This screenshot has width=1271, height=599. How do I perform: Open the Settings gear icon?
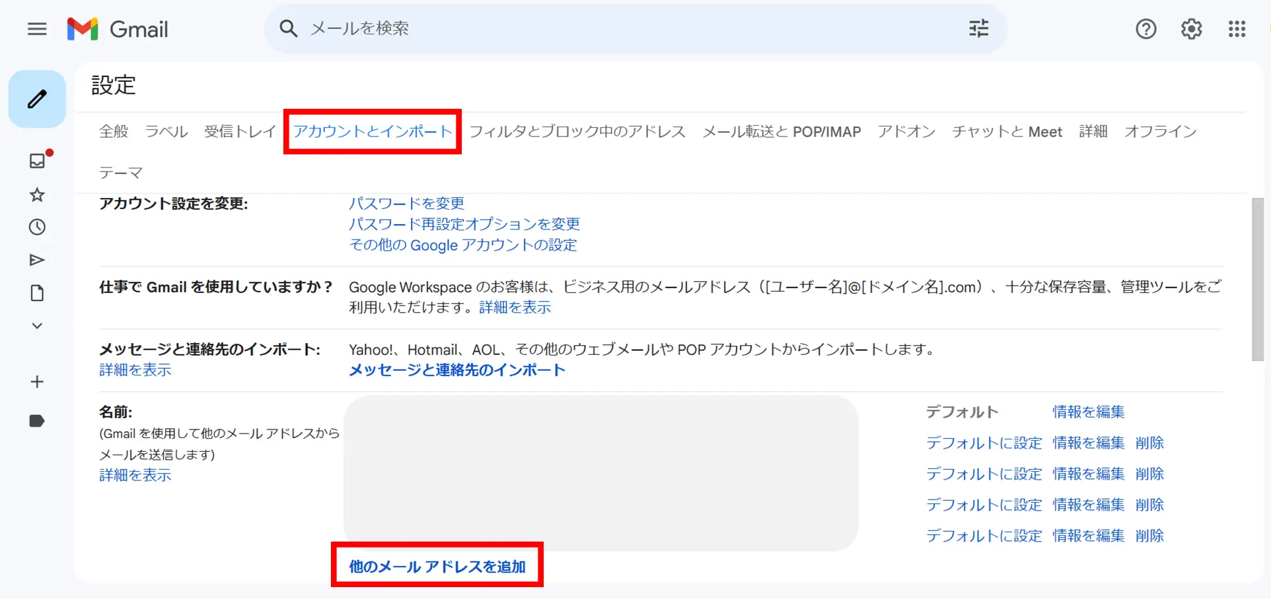point(1191,29)
